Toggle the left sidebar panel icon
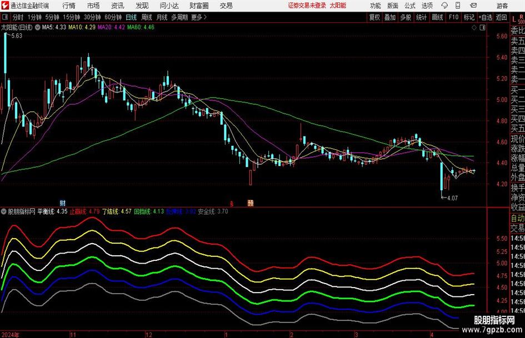525x338 pixels. (x=5, y=17)
